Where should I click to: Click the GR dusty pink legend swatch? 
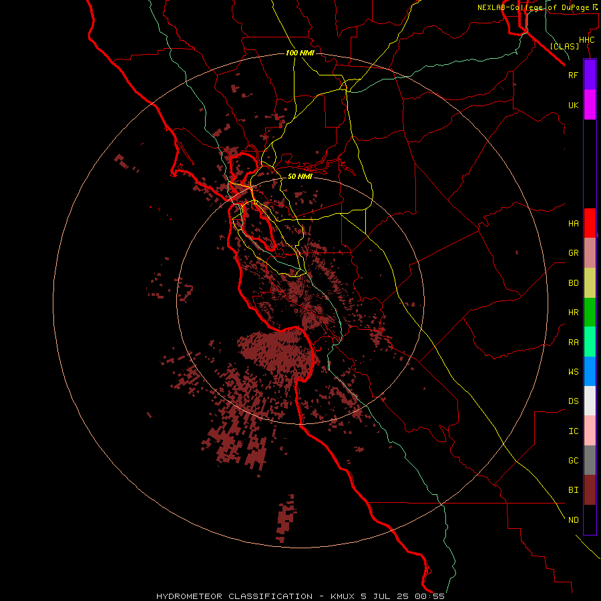pyautogui.click(x=590, y=253)
